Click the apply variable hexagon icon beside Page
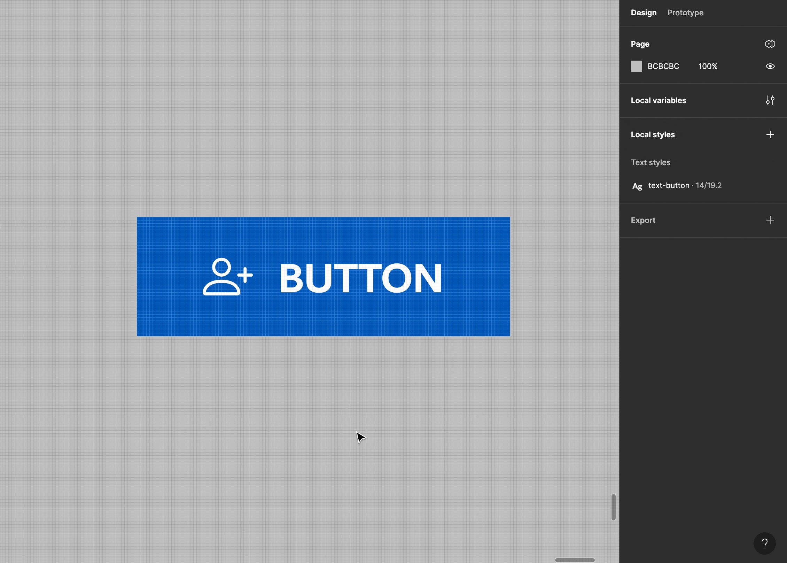Screen dimensions: 787x563 (770, 44)
